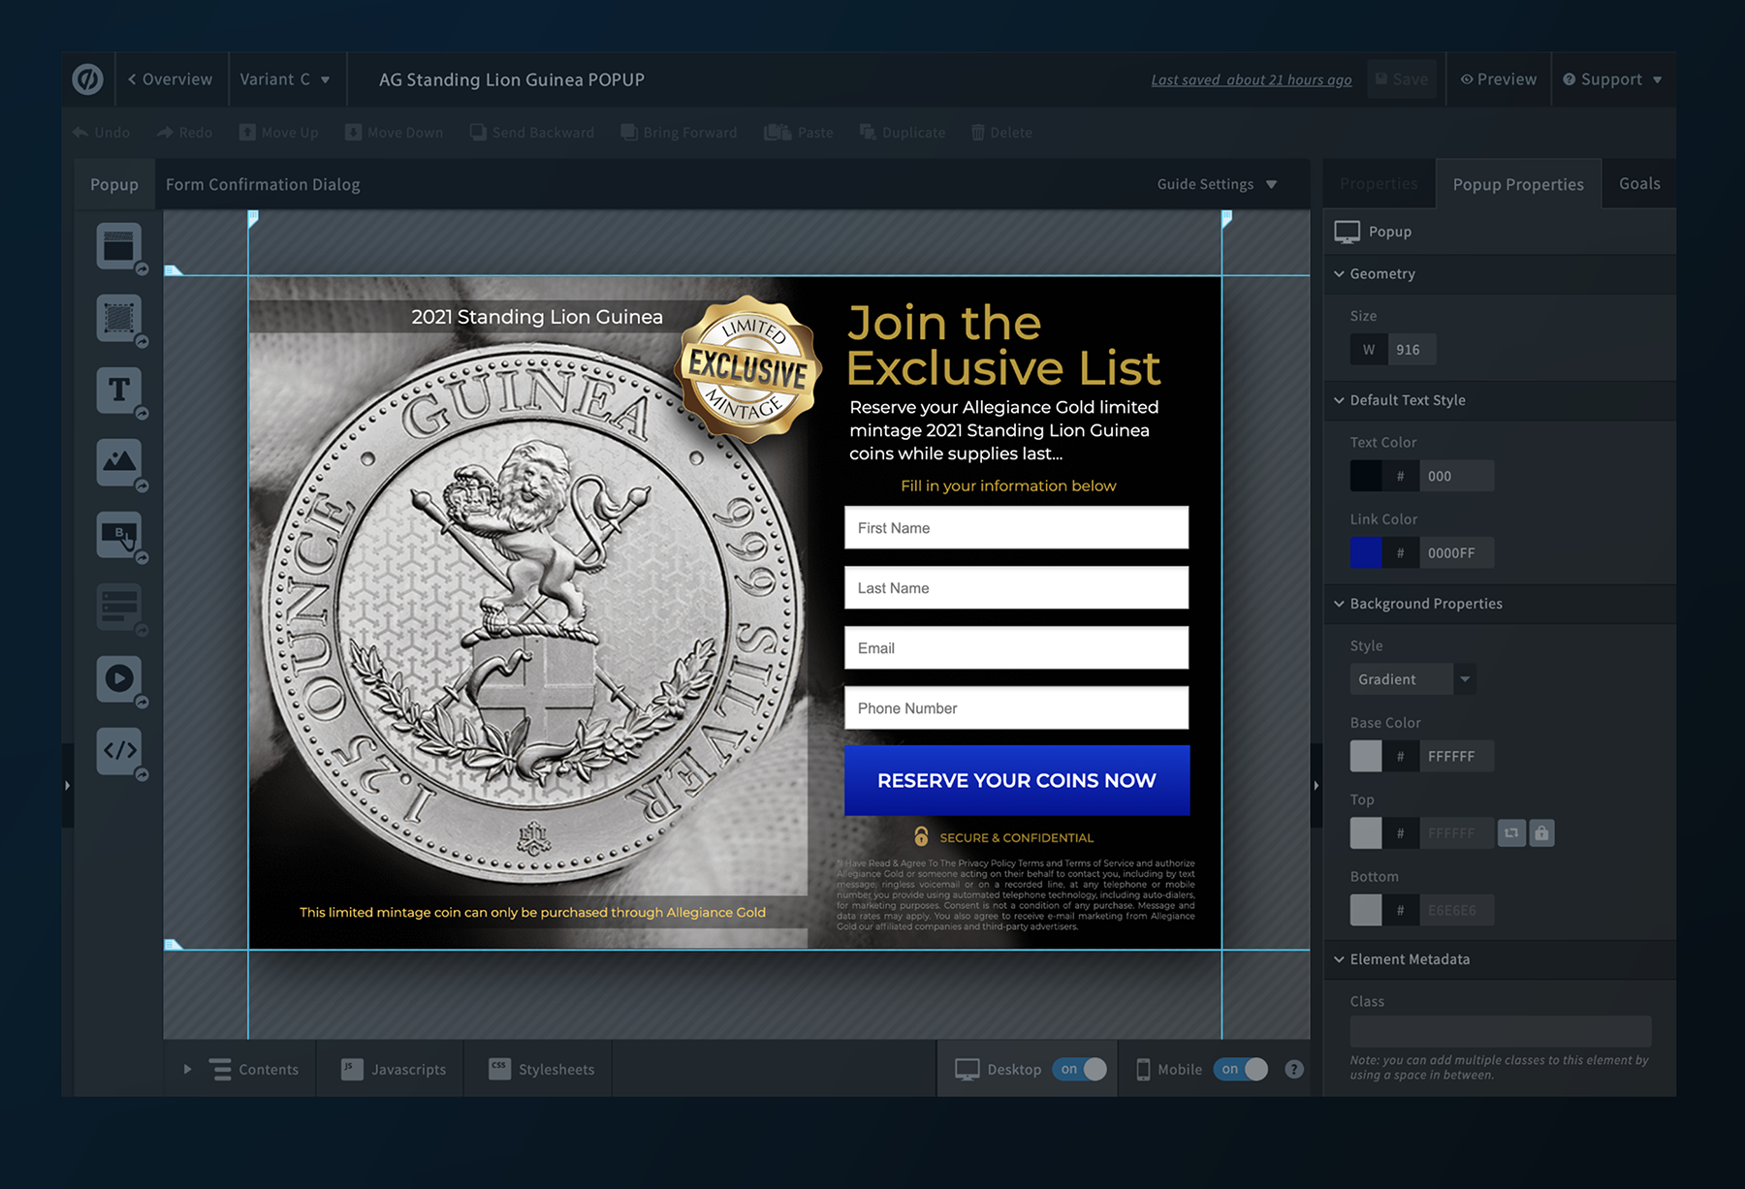Collapse the Geometry section

click(x=1339, y=274)
